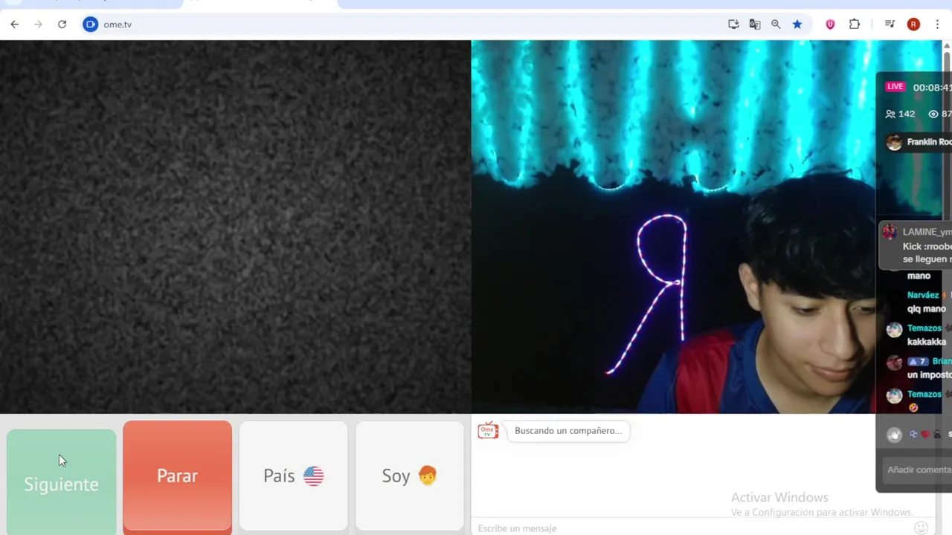Toggle the bookmark star
The height and width of the screenshot is (535, 952).
[x=797, y=25]
